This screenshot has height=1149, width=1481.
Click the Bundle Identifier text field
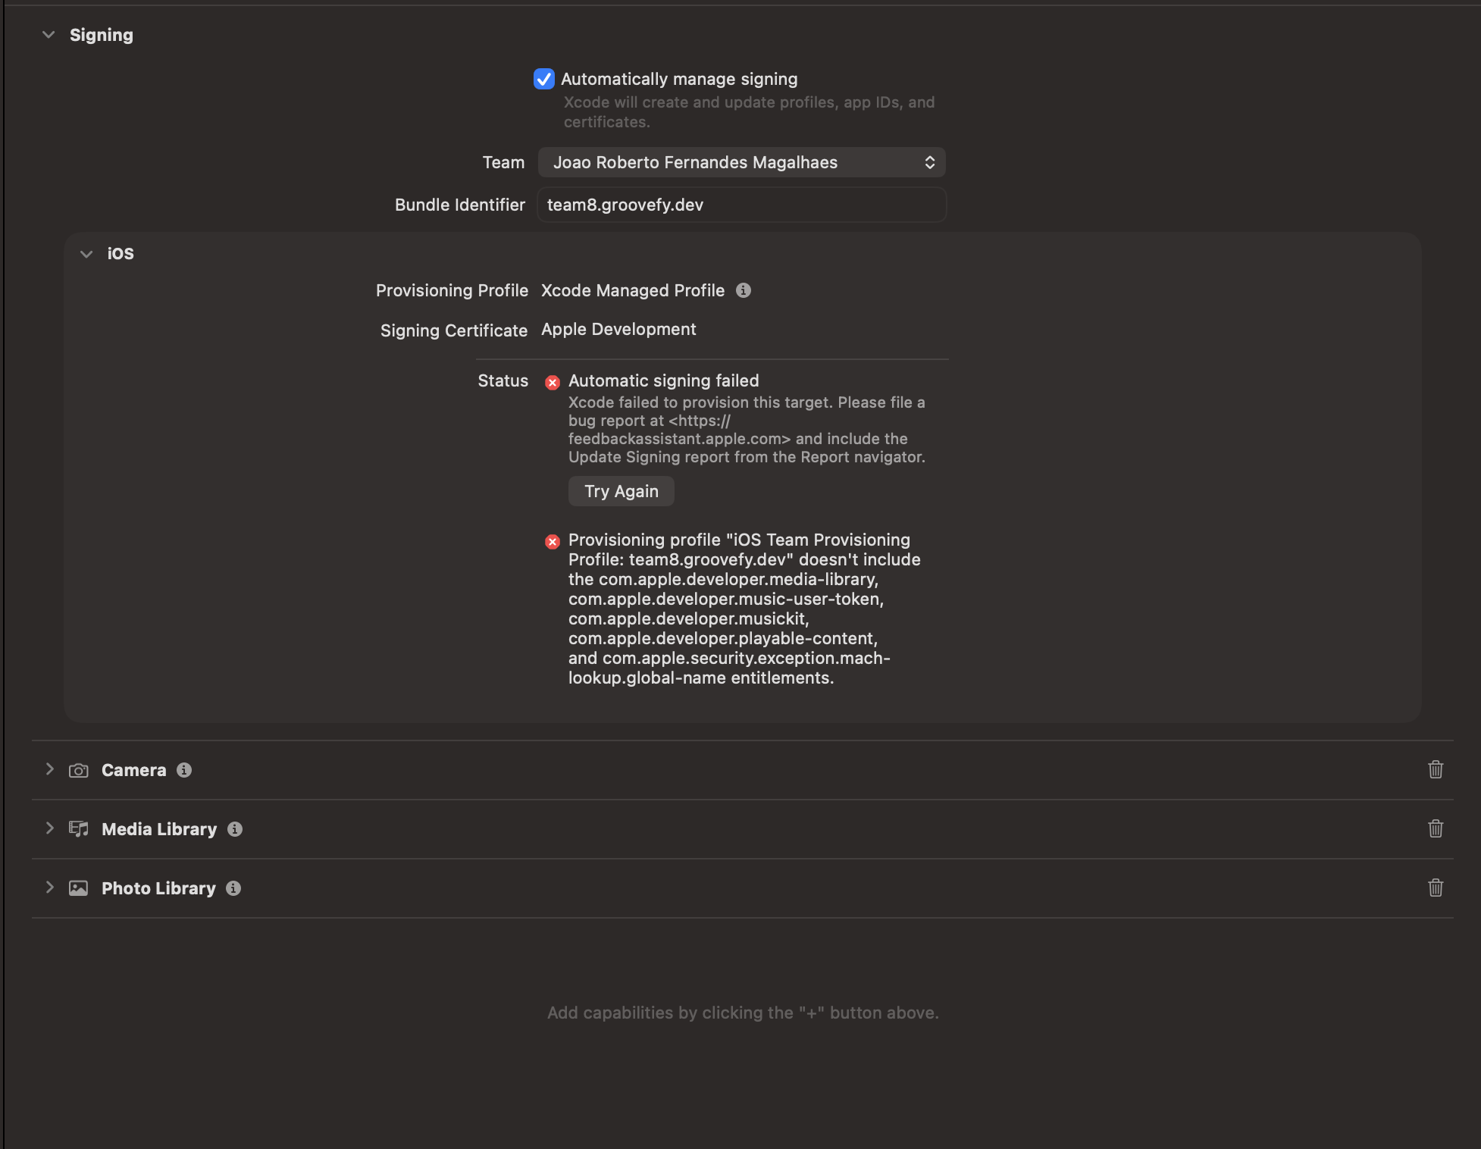[x=741, y=205]
